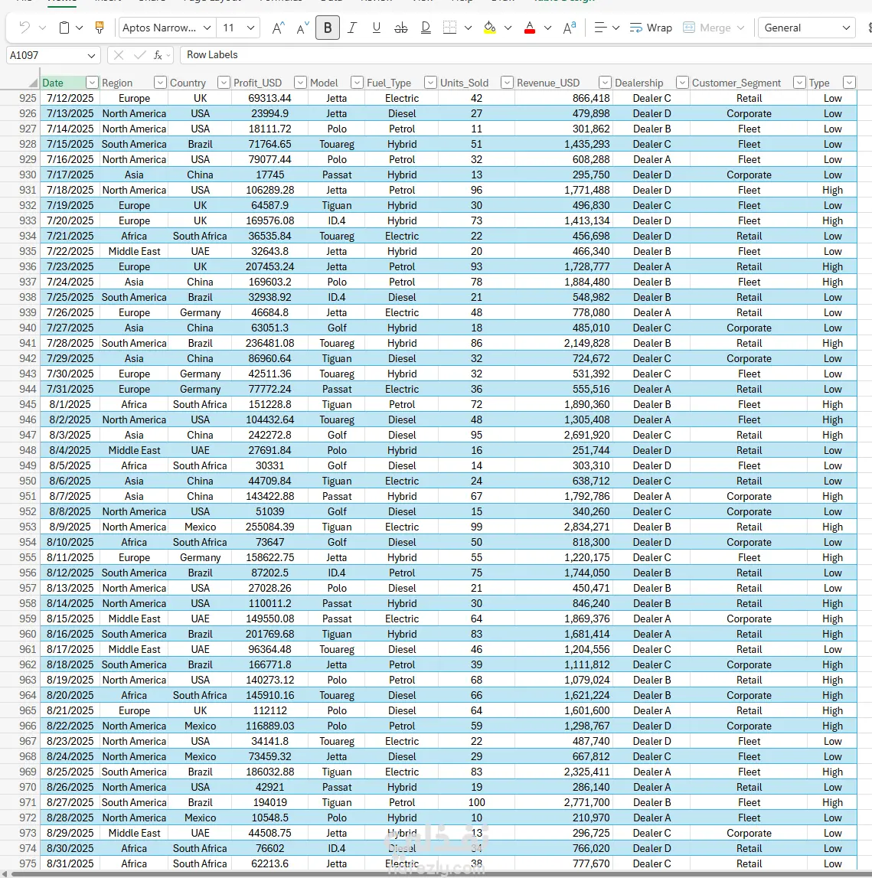Select the Format Painter brush icon
Image resolution: width=872 pixels, height=878 pixels.
tap(100, 28)
